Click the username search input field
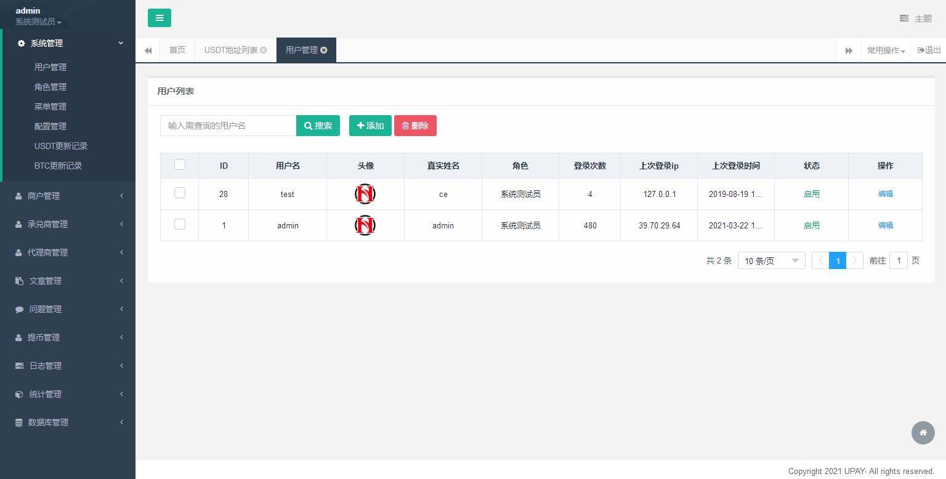The width and height of the screenshot is (946, 479). (228, 126)
